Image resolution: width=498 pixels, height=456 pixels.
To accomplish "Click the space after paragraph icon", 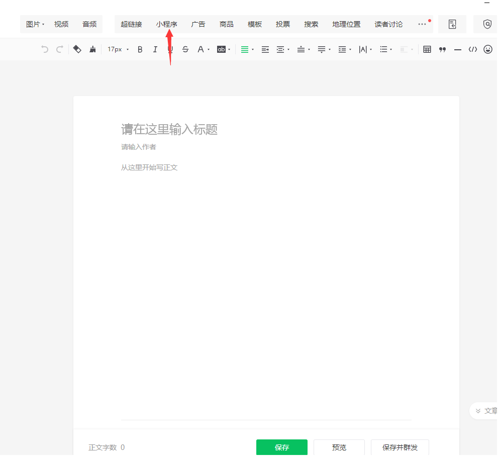I will click(x=322, y=50).
